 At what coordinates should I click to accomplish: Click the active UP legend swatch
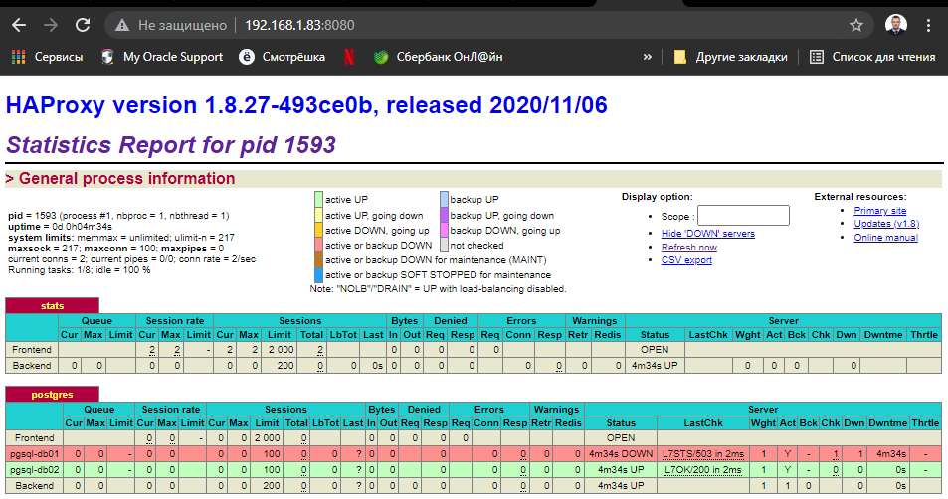click(318, 200)
